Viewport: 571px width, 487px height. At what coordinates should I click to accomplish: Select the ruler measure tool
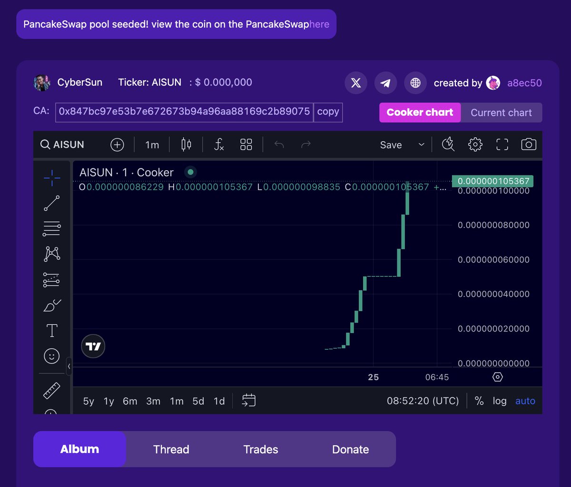point(52,390)
